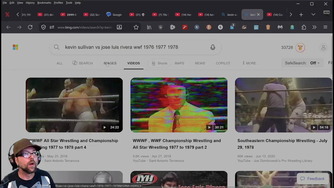This screenshot has width=334, height=188.
Task: Select the IMAGES category tab
Action: (110, 63)
